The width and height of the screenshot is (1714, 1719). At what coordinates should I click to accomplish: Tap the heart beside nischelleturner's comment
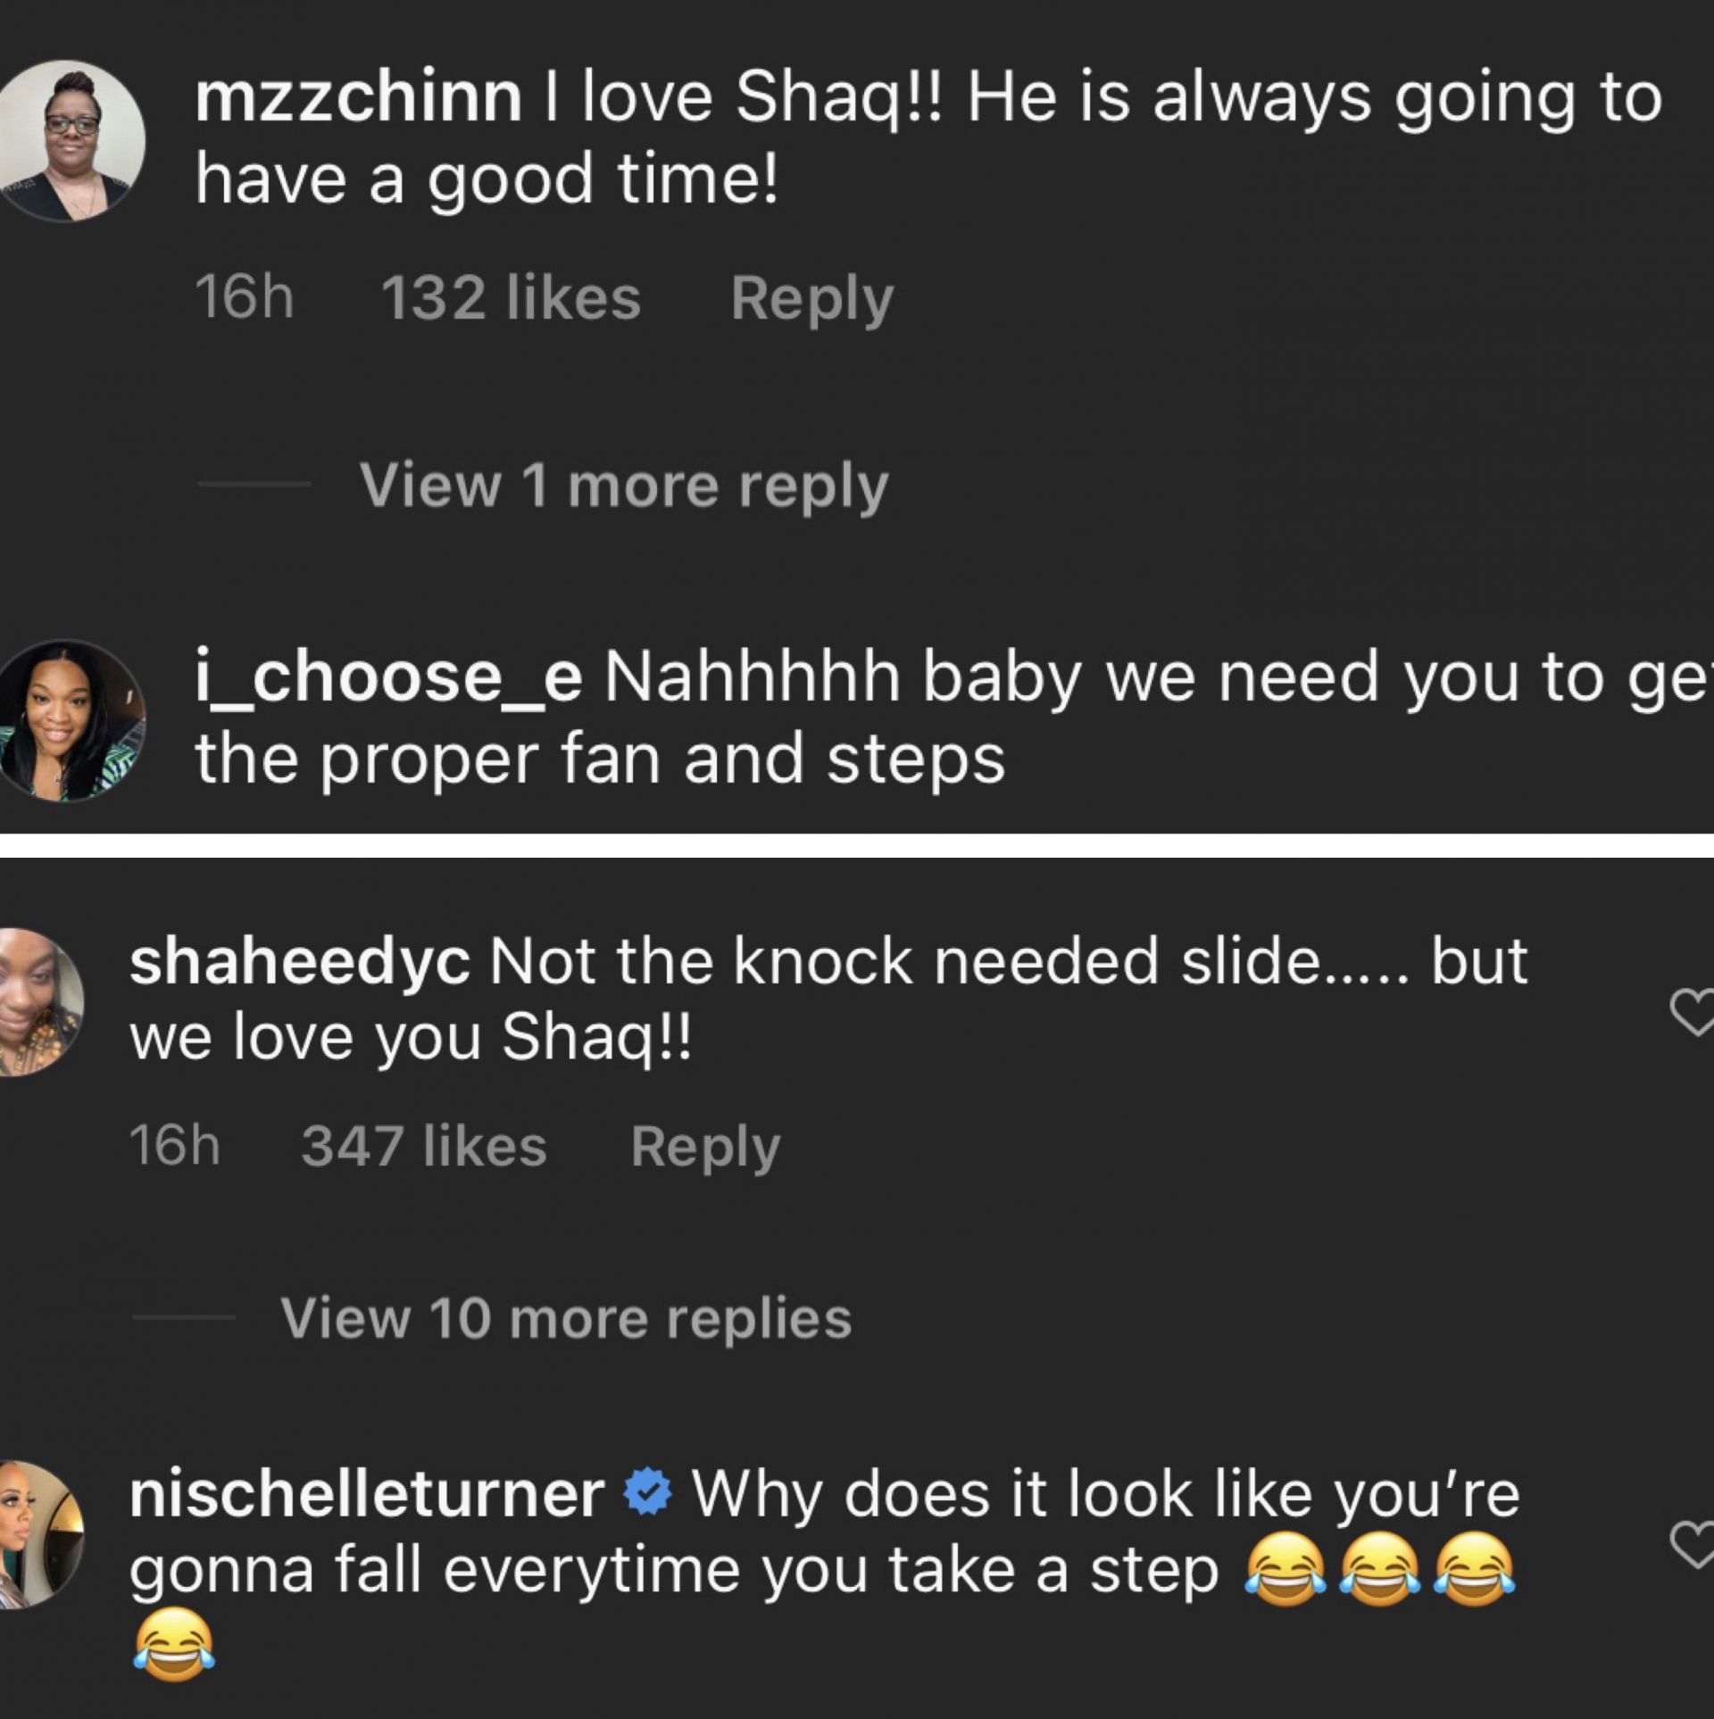pos(1693,1546)
